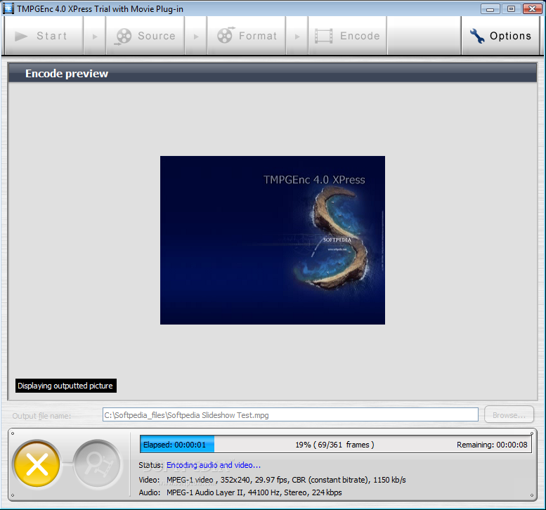Click the 'Output file name:' label
This screenshot has height=510, width=546.
point(41,416)
